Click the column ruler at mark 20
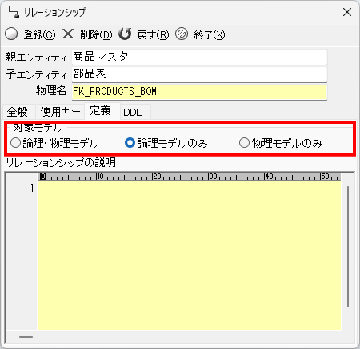The image size is (360, 349). pos(157,176)
